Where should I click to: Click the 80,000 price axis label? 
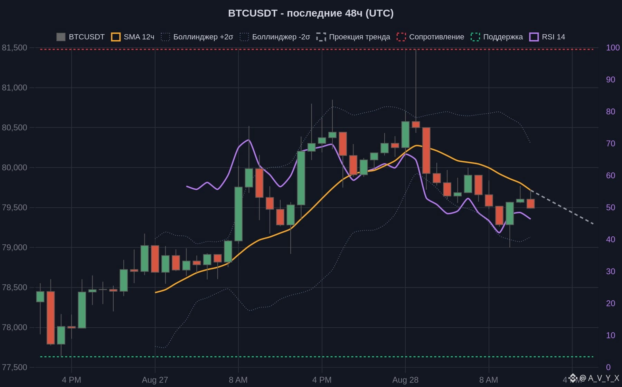coord(15,168)
